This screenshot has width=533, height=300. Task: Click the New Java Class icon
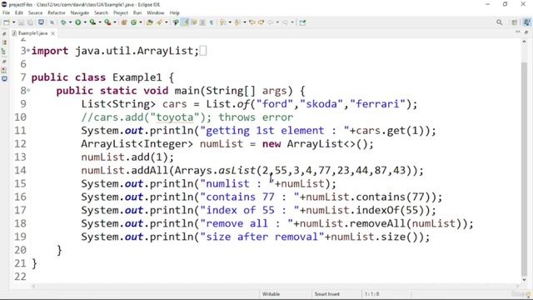coord(133,22)
